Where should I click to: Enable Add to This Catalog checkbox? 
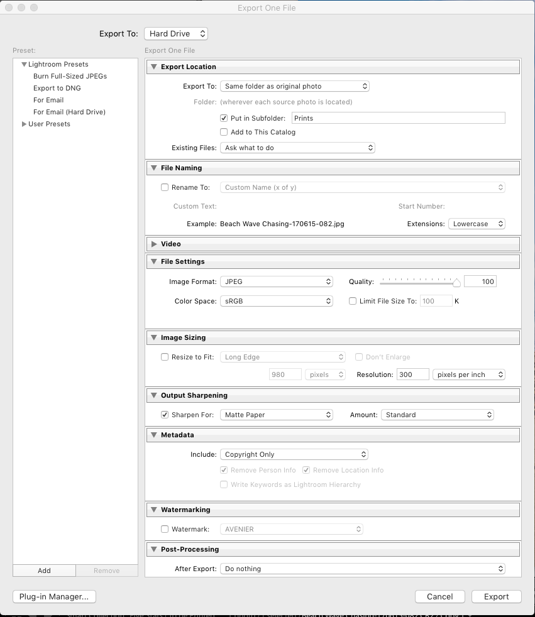click(224, 132)
